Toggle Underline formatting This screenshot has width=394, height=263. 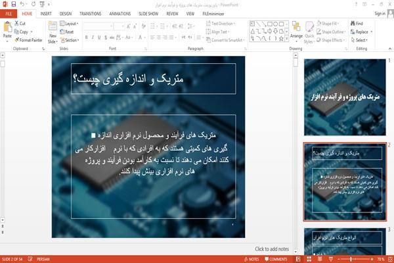pos(99,37)
